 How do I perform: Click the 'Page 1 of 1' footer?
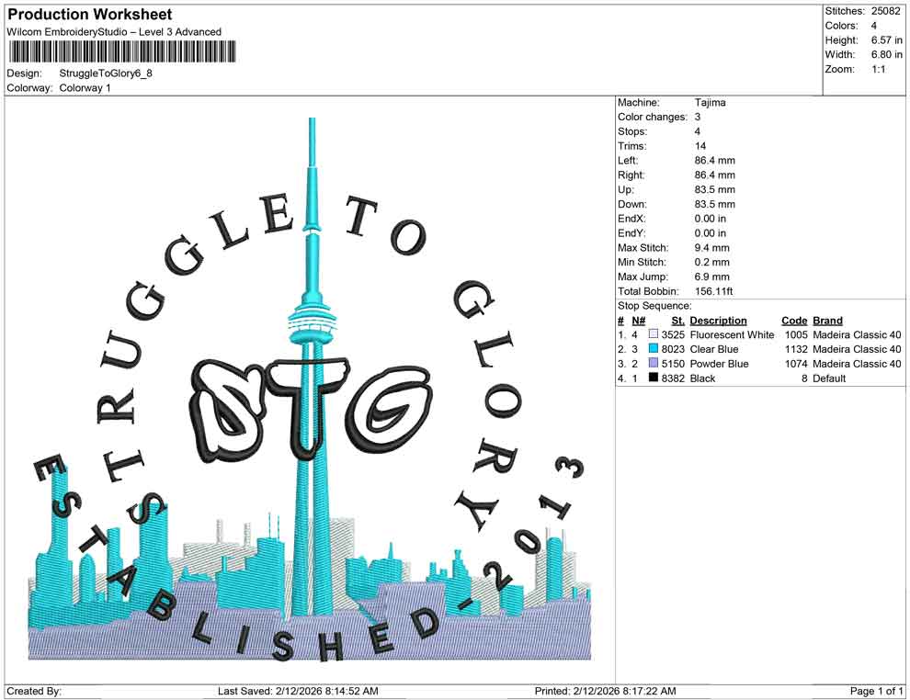876,691
